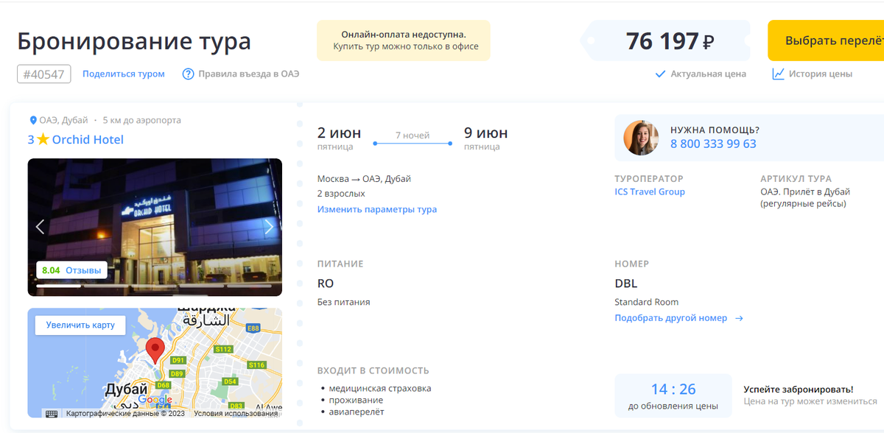Click "Подобрать другой номер" link
Screen dimensions: 884x433
point(671,318)
